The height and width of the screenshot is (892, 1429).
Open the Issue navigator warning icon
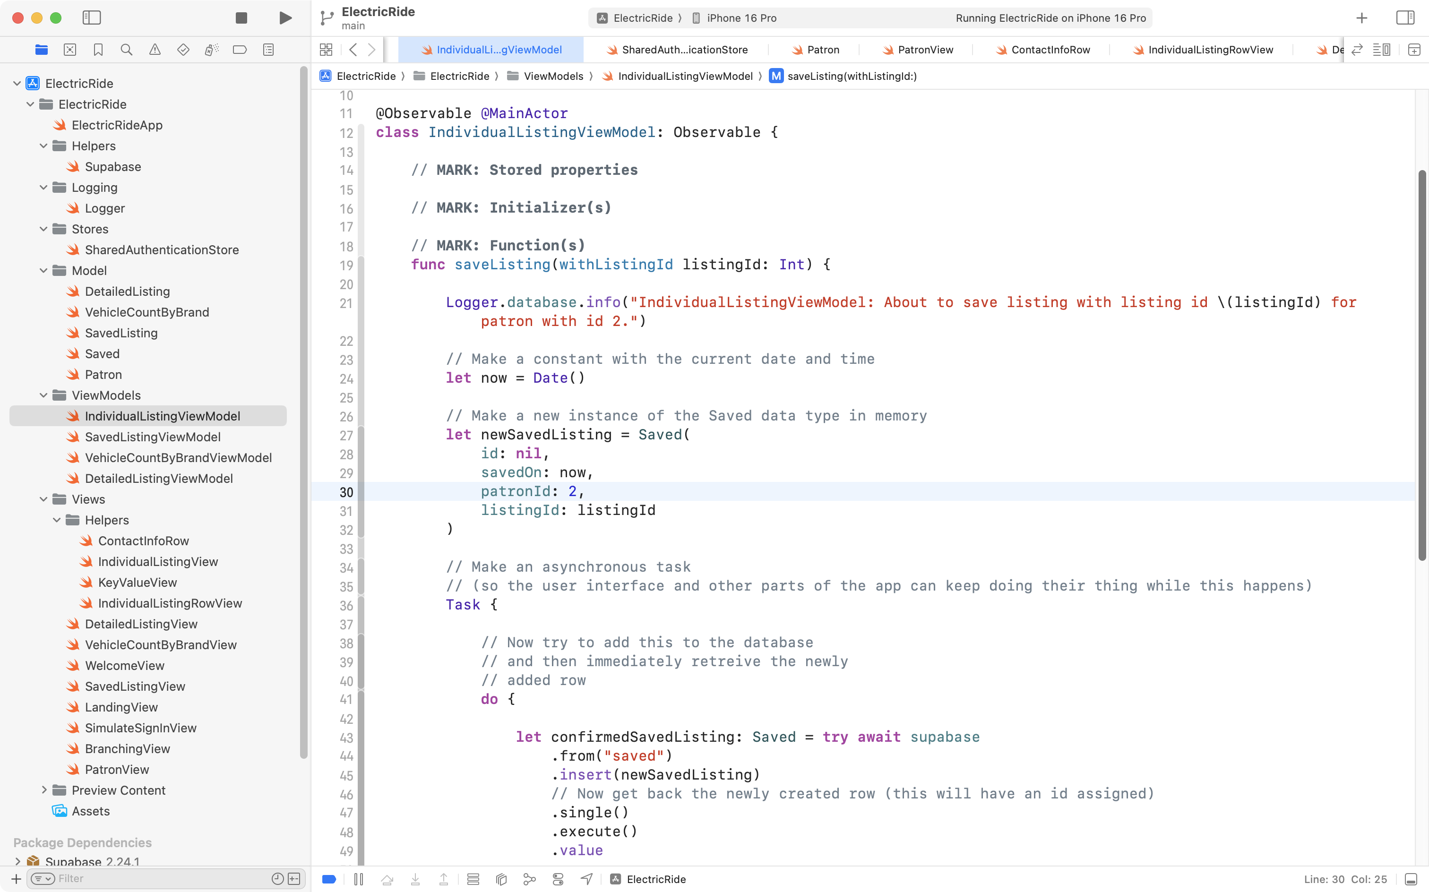tap(155, 50)
